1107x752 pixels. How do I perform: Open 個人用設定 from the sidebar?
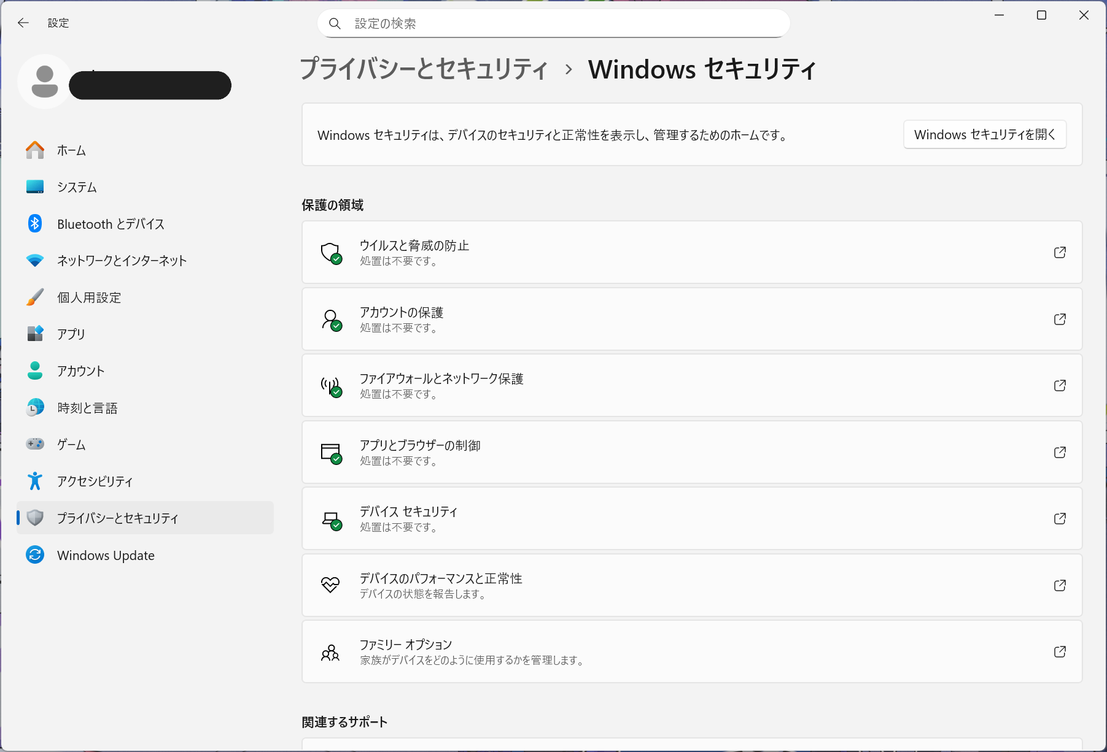coord(89,297)
